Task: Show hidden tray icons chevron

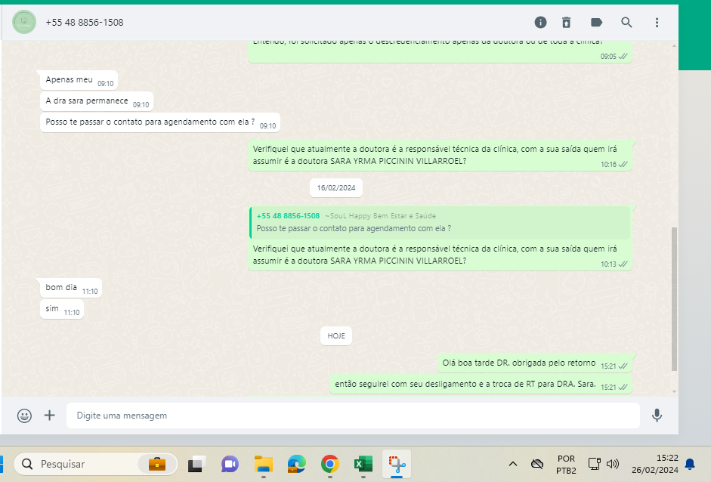Action: tap(513, 464)
